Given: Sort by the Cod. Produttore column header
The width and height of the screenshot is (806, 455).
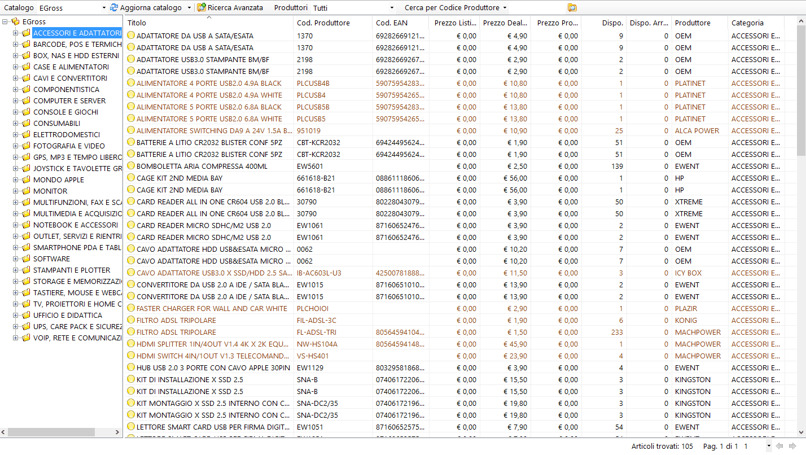Looking at the screenshot, I should (333, 23).
